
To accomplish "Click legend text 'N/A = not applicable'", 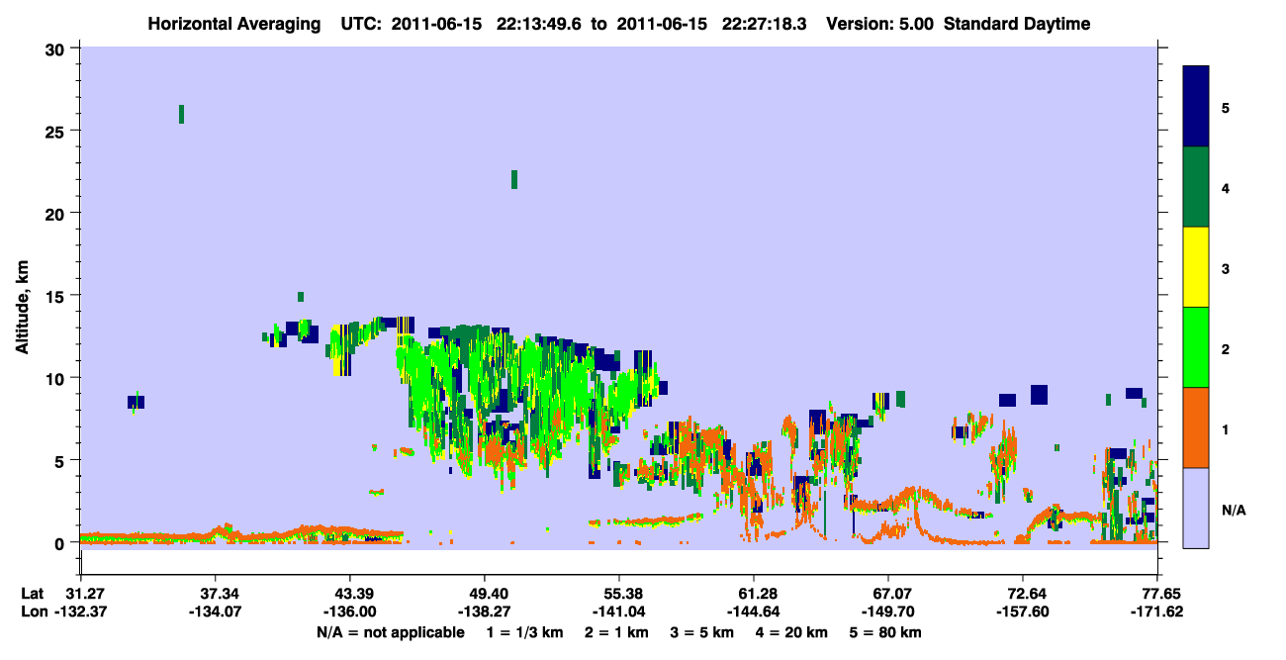I will click(x=390, y=632).
